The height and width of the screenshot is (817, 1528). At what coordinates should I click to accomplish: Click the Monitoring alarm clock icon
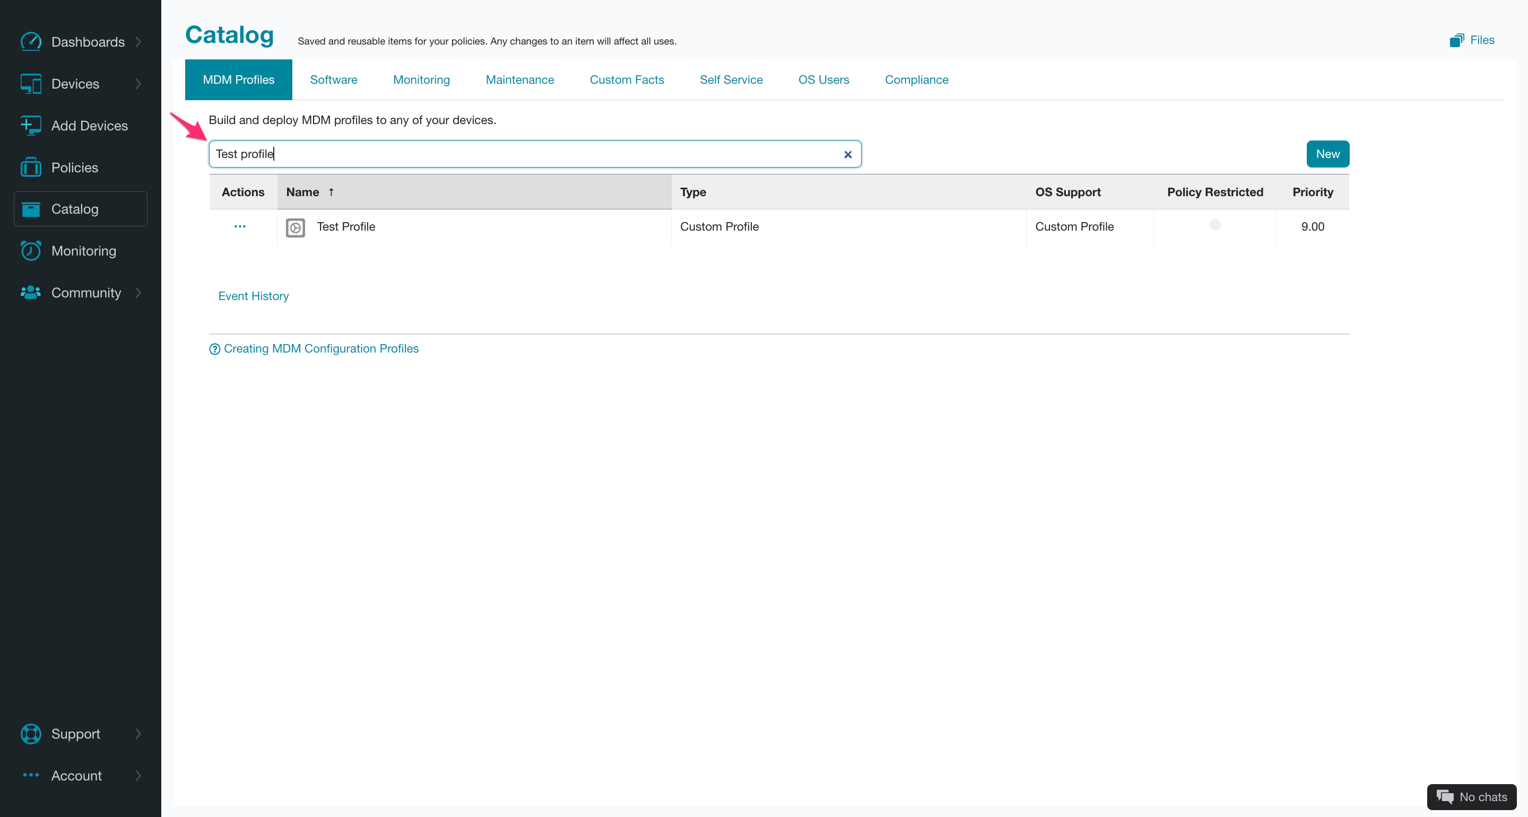(x=31, y=251)
